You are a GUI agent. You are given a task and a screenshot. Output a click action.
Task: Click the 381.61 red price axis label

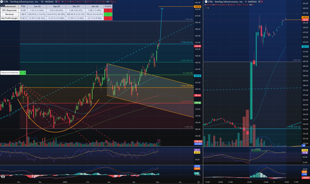coord(198,95)
